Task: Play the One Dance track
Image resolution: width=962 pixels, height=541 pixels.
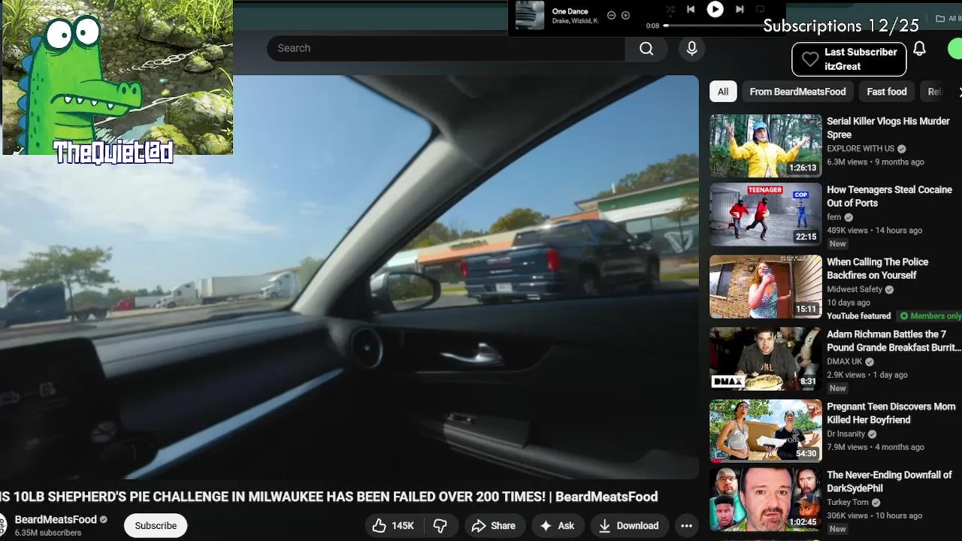Action: coord(715,9)
